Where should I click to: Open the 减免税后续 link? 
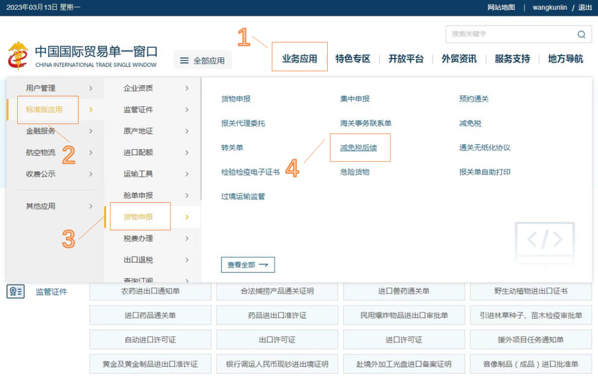358,148
